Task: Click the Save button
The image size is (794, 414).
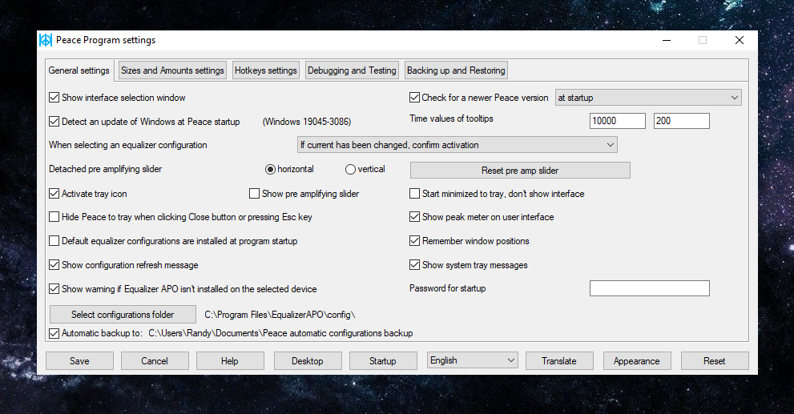Action: click(x=79, y=361)
